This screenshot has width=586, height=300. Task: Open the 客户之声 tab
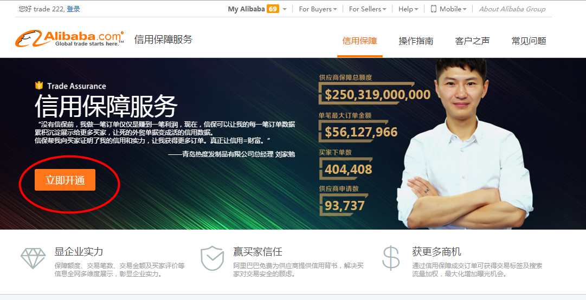pos(472,41)
